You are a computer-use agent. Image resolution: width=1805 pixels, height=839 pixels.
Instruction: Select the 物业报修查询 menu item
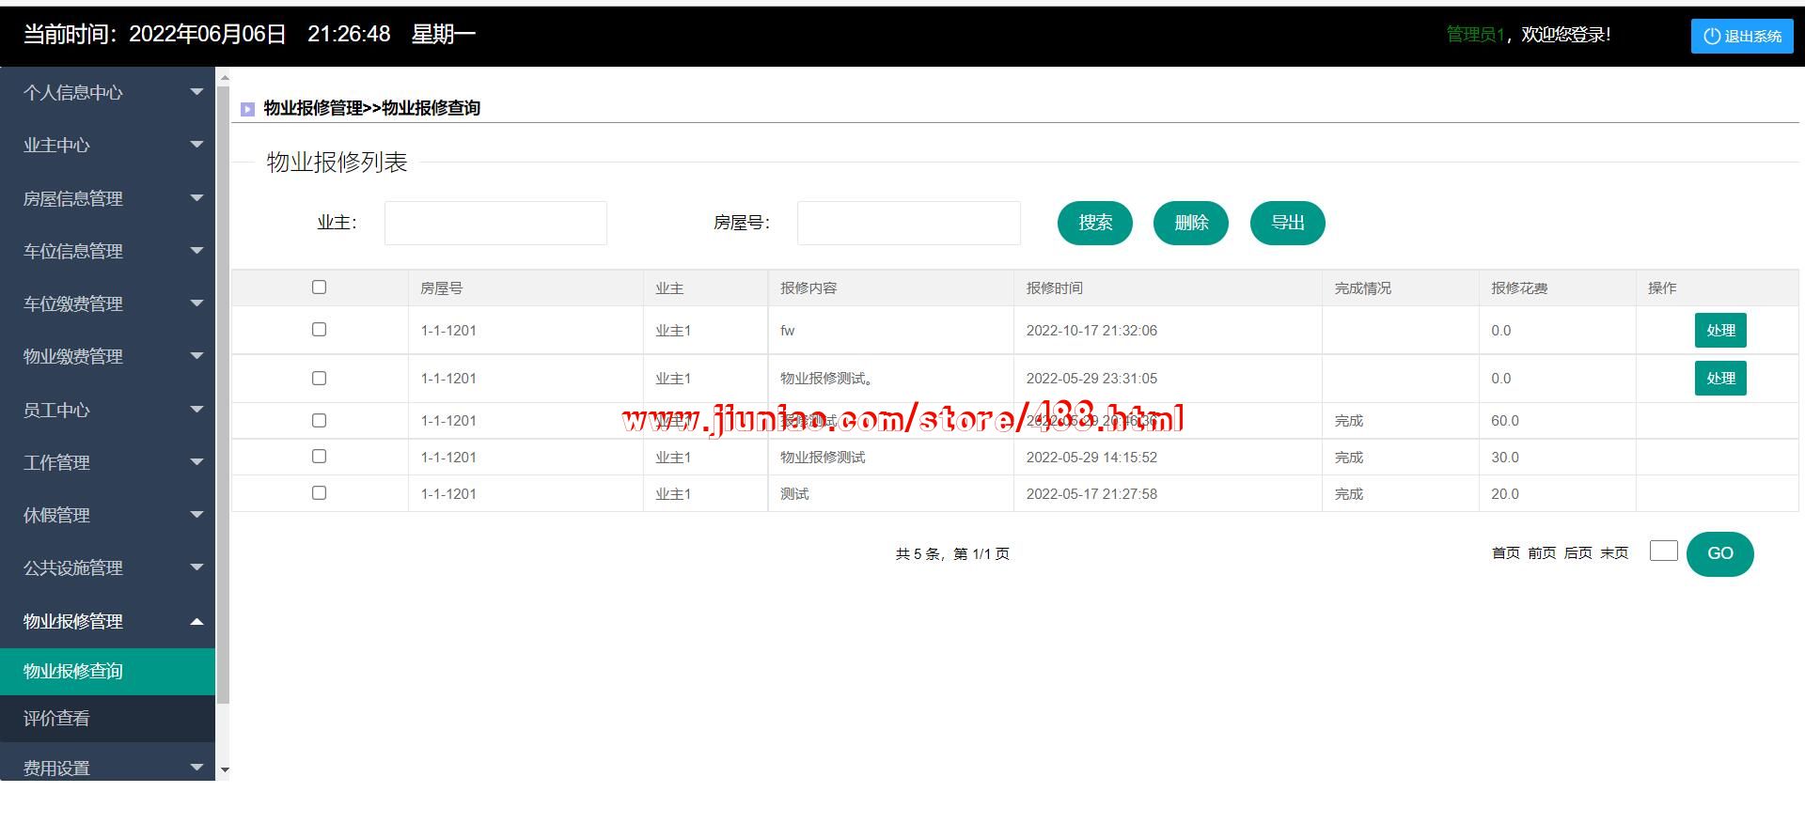pyautogui.click(x=73, y=671)
